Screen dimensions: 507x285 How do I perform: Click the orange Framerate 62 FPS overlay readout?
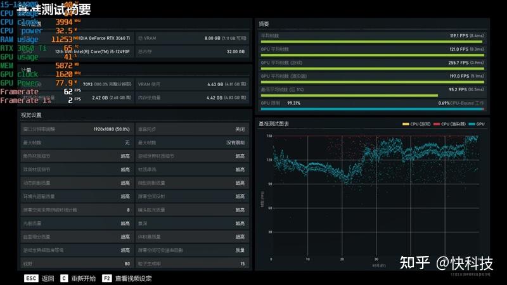(41, 91)
